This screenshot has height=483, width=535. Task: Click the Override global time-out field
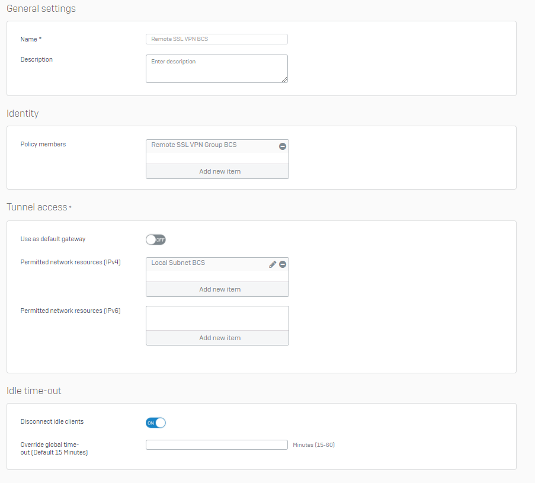click(217, 444)
